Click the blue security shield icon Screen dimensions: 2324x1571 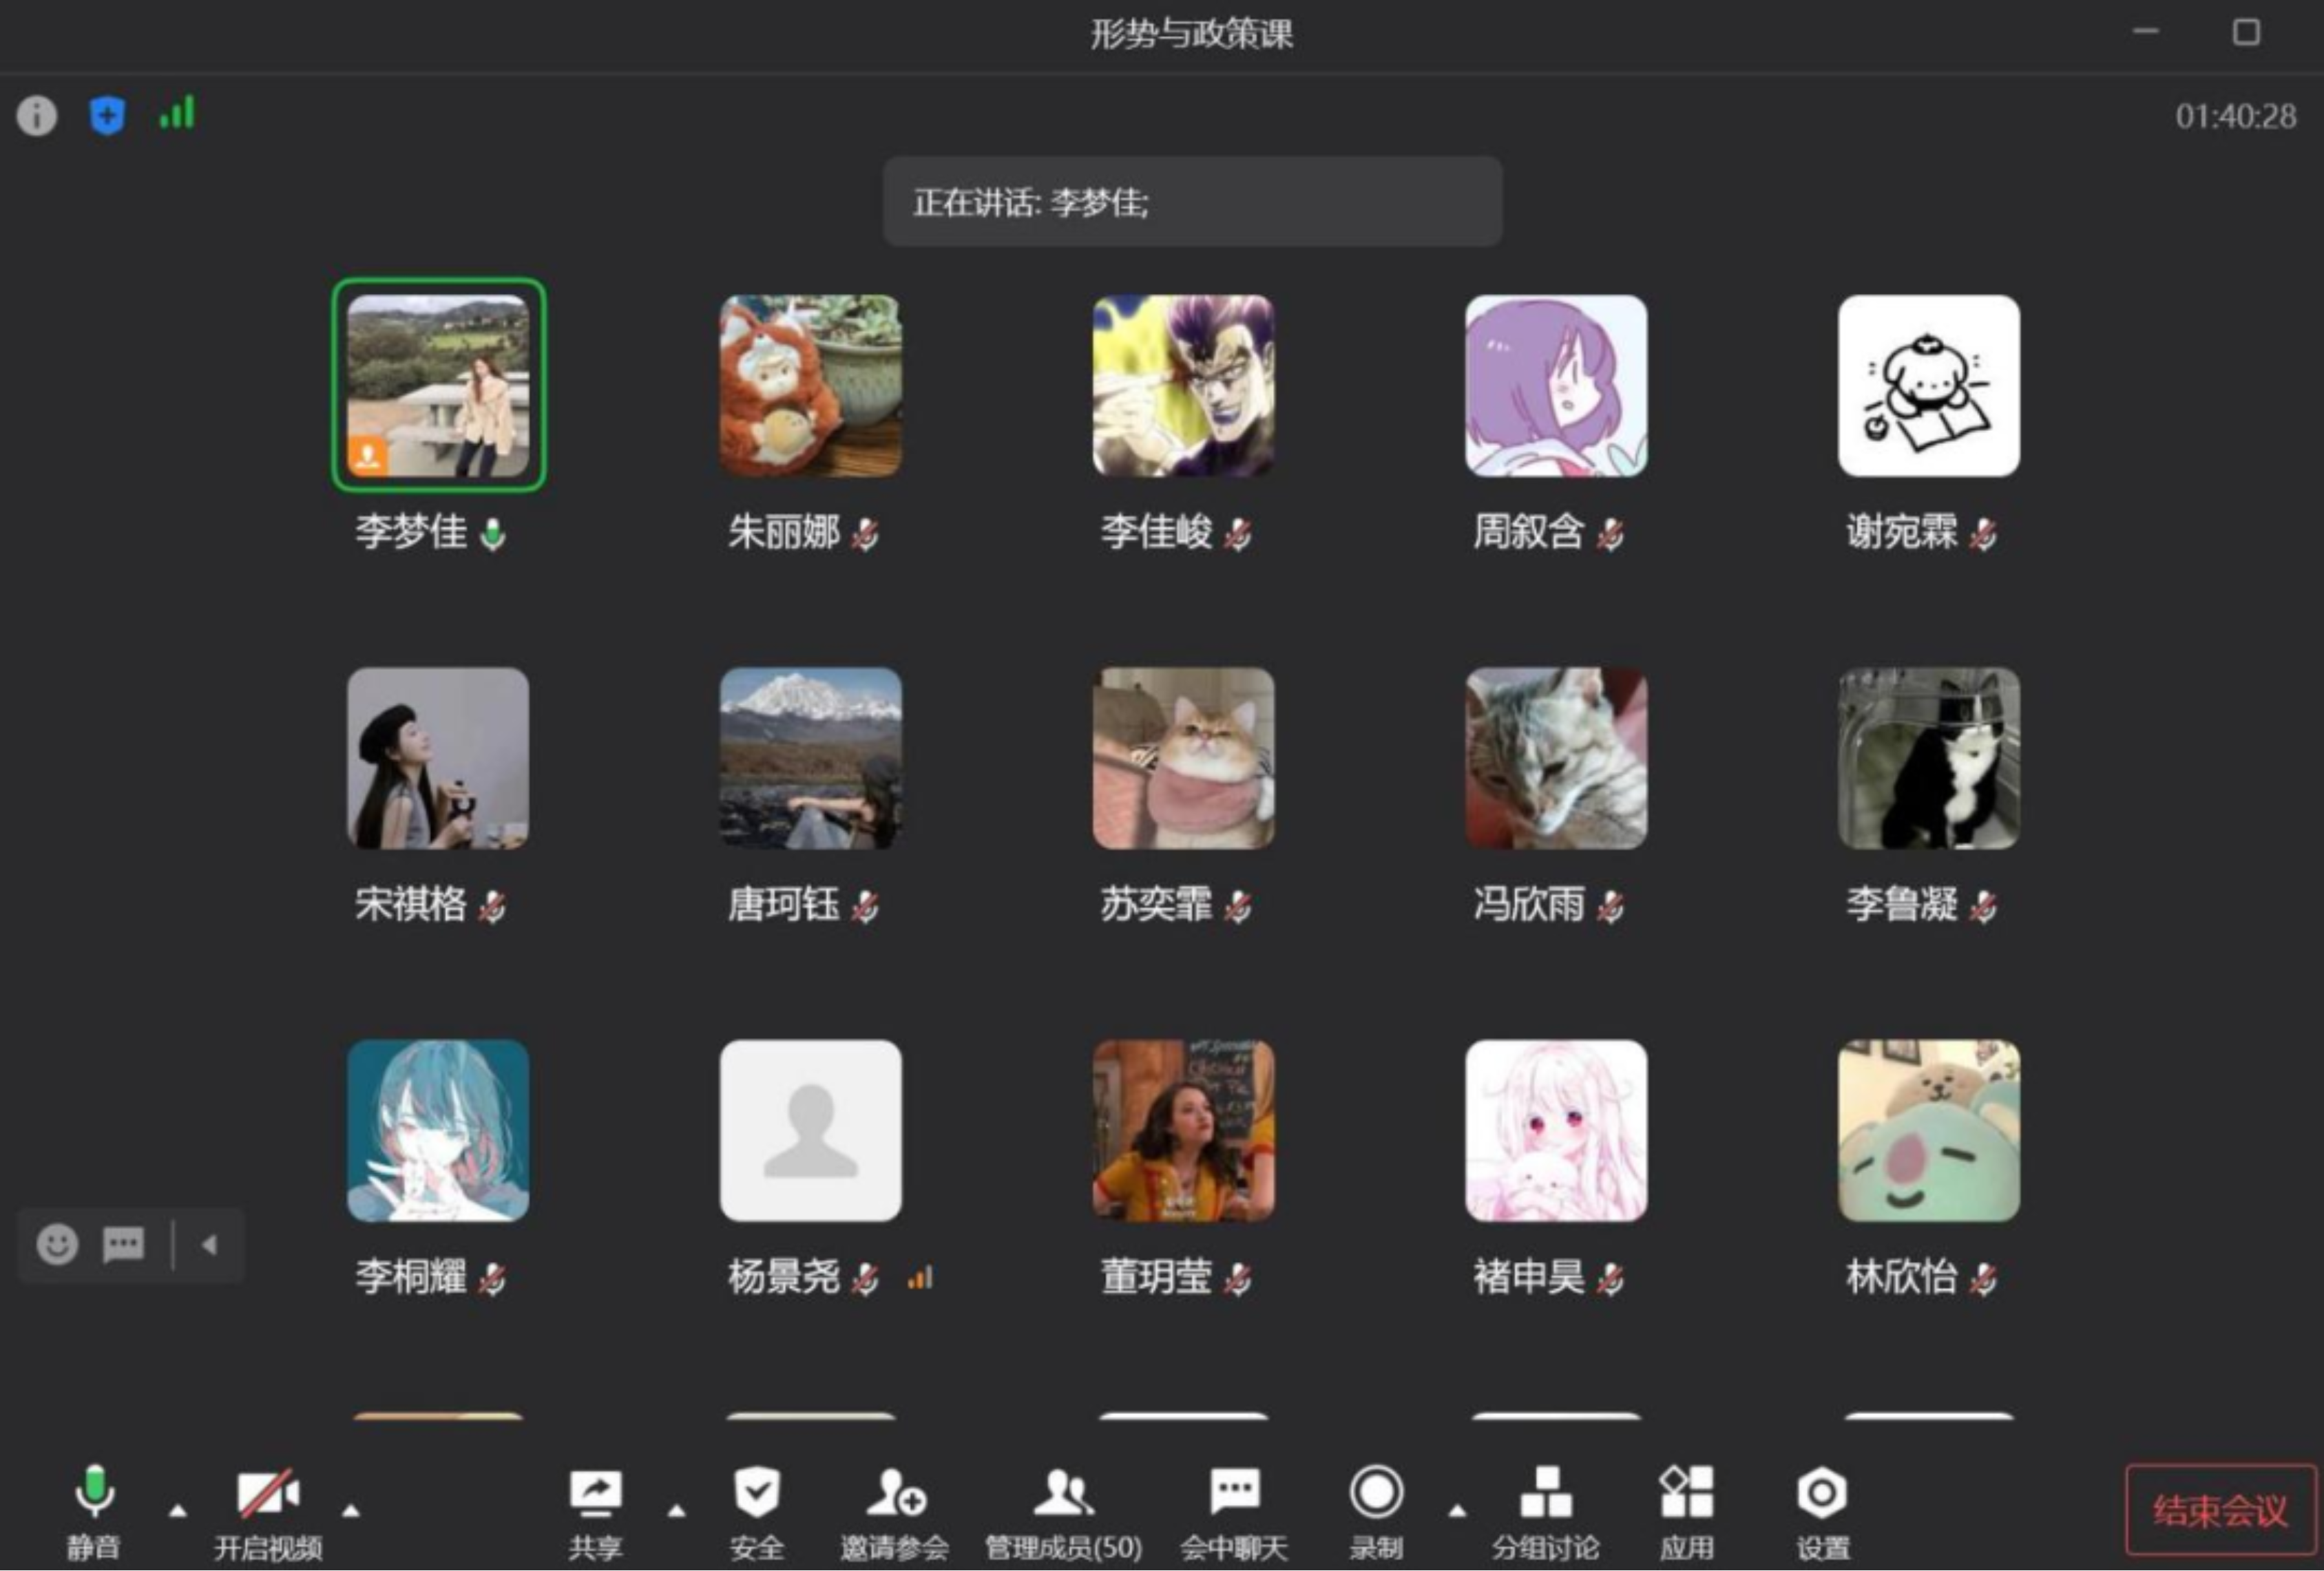(107, 116)
